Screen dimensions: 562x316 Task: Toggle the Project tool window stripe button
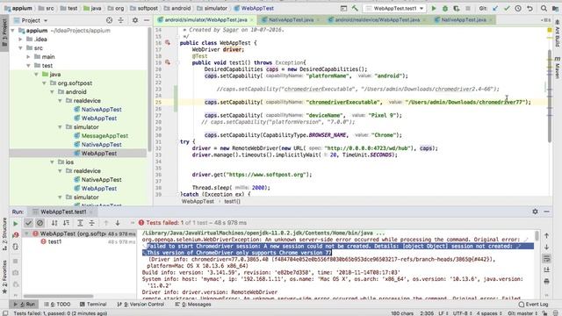click(4, 32)
